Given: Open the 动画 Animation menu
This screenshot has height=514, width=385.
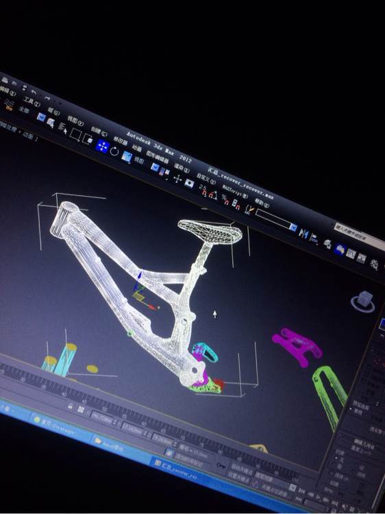Looking at the screenshot, I should click(136, 149).
